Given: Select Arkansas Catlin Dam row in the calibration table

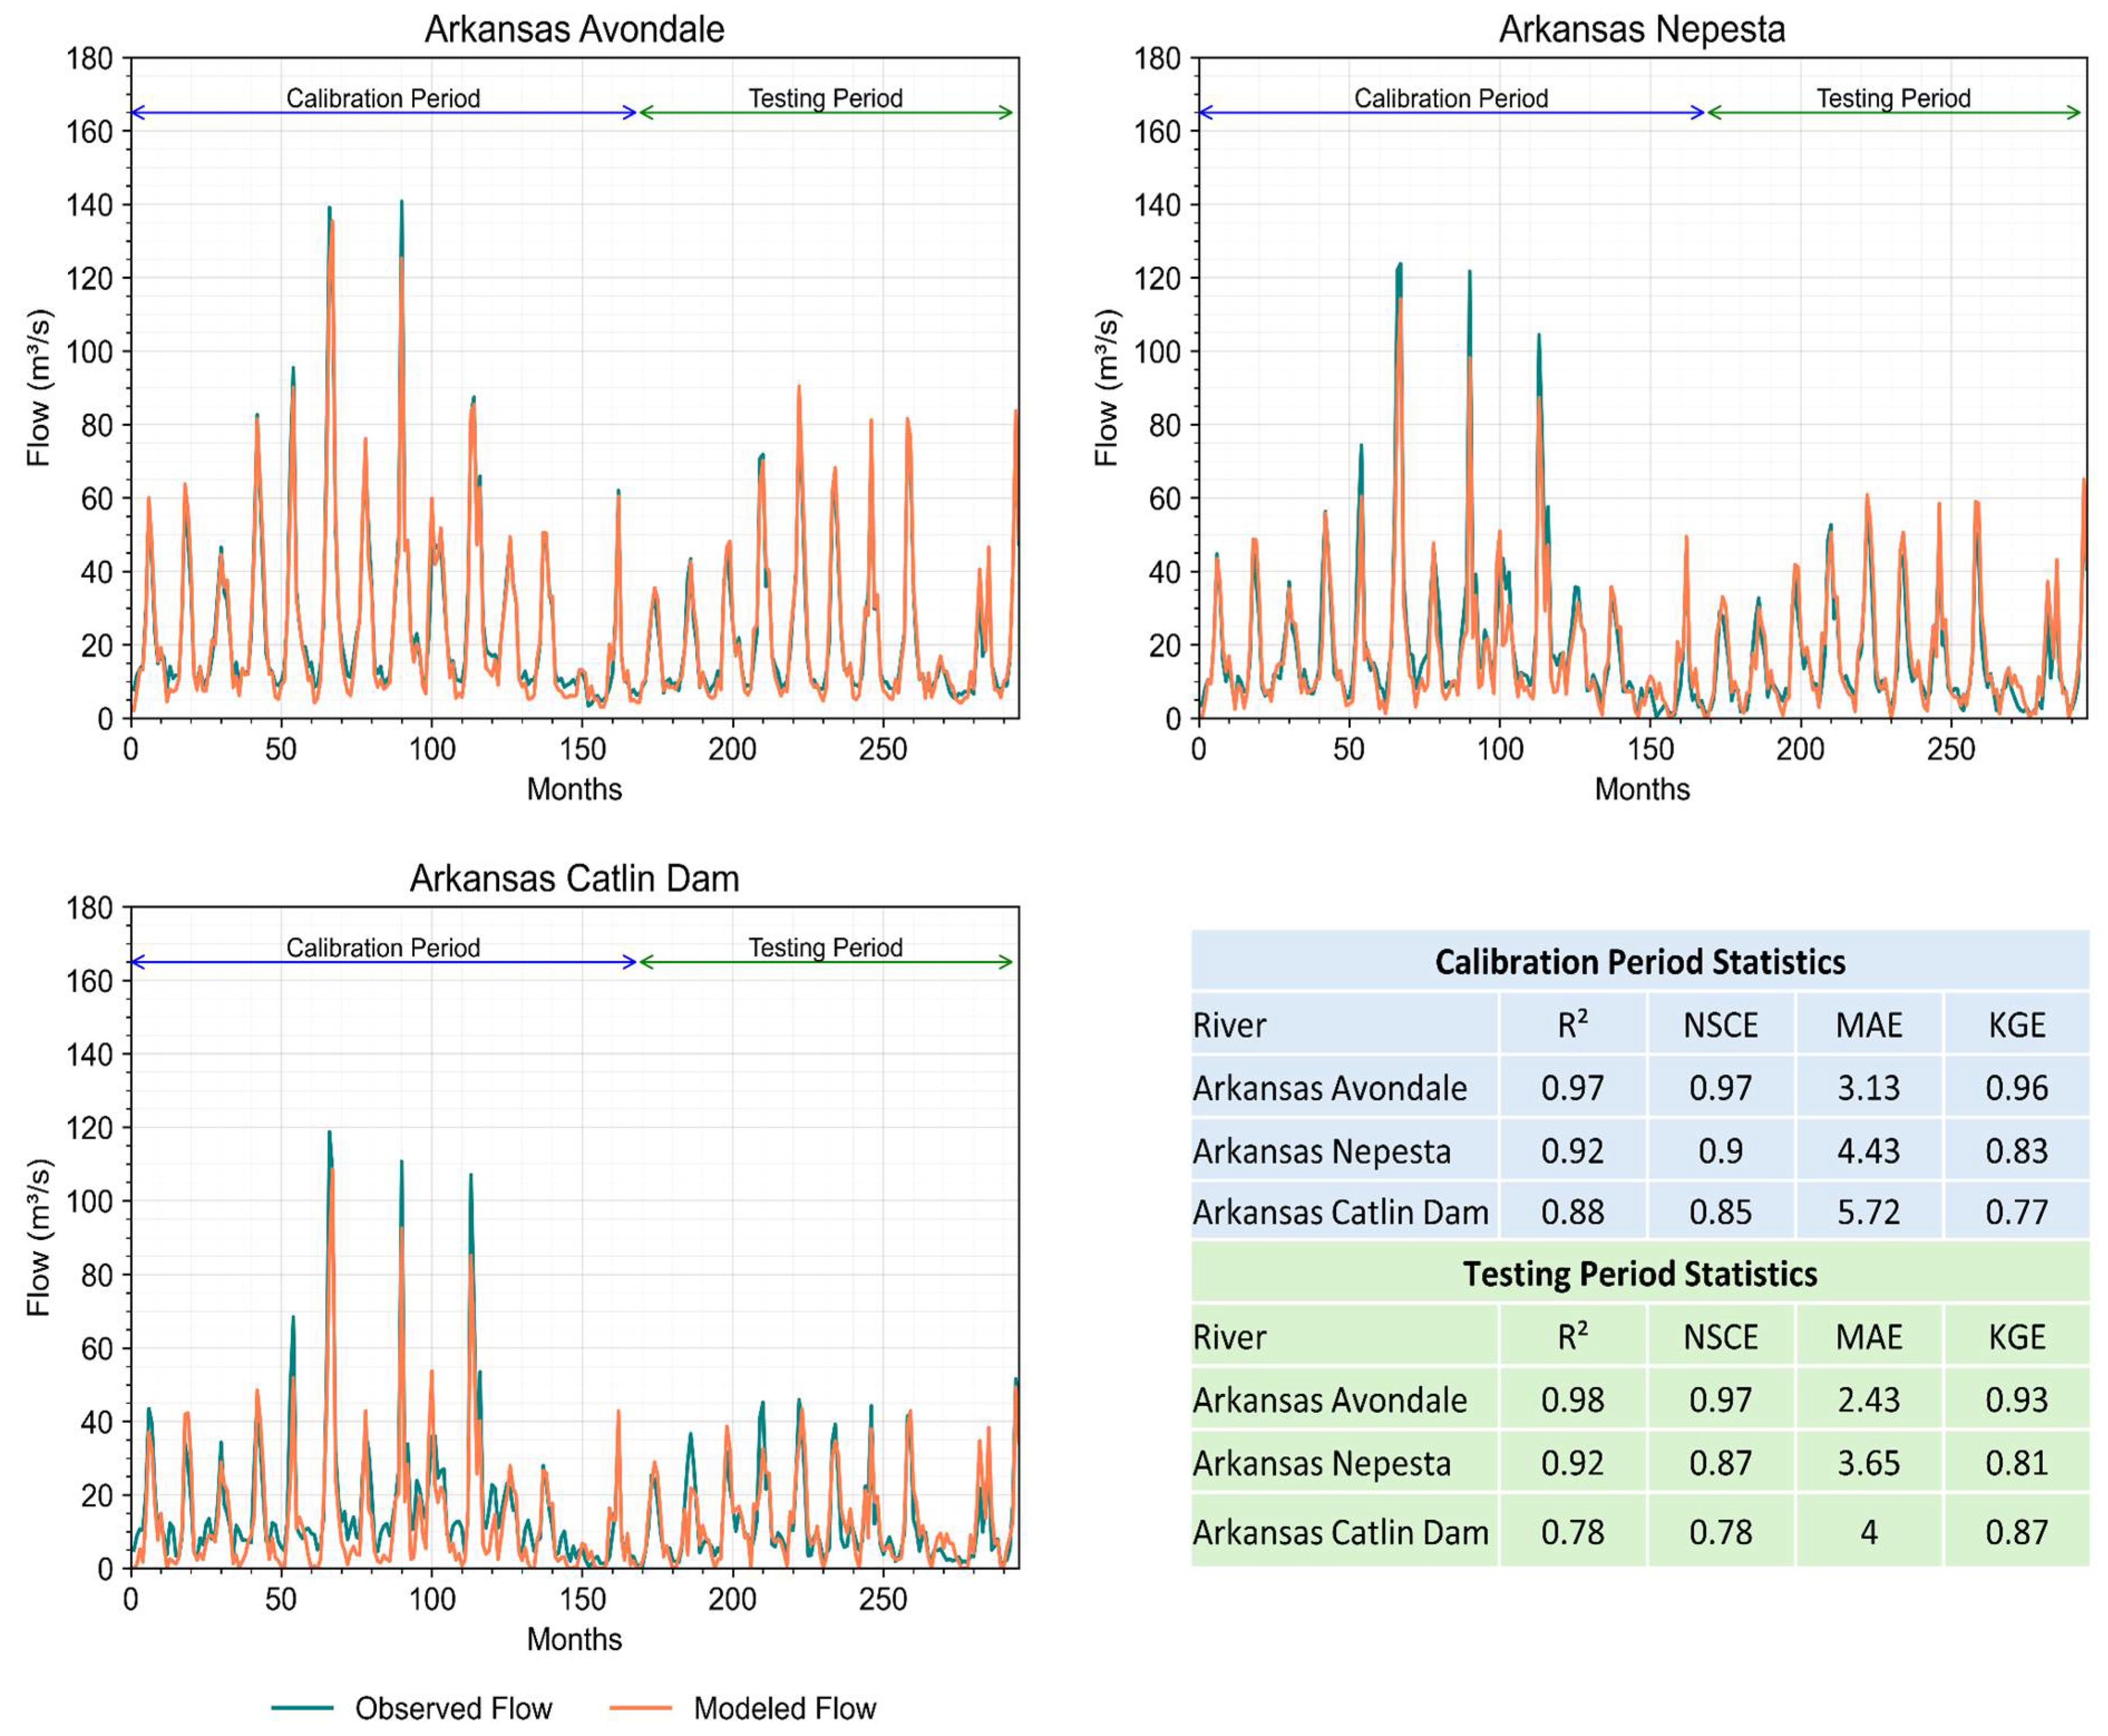Looking at the screenshot, I should coord(1640,1212).
